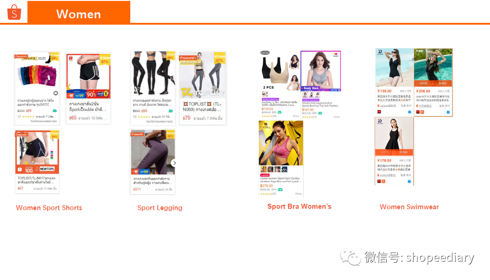
Task: Click the 30% discount badge on purple leggings
Action: tap(170, 135)
